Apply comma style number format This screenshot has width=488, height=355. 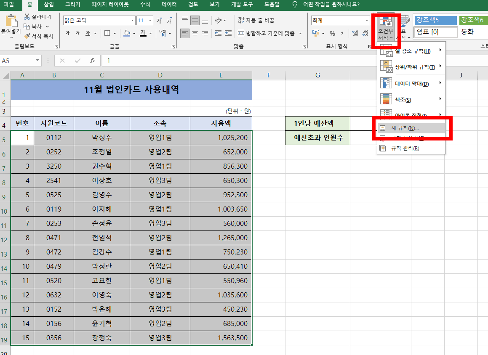pyautogui.click(x=342, y=33)
